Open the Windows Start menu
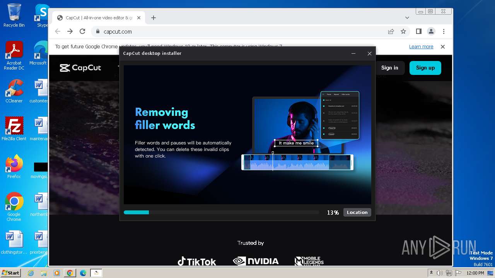 pyautogui.click(x=10, y=273)
